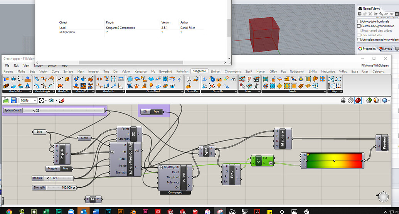Image resolution: width=399 pixels, height=214 pixels.
Task: Open the Edit menu in Grasshopper
Action: tap(17, 65)
